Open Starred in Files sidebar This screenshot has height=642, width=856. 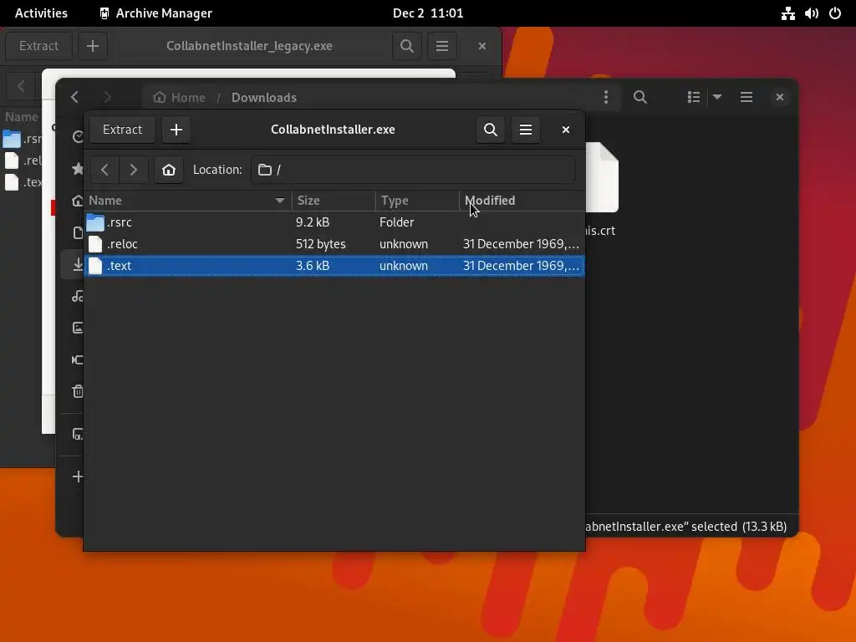(78, 169)
